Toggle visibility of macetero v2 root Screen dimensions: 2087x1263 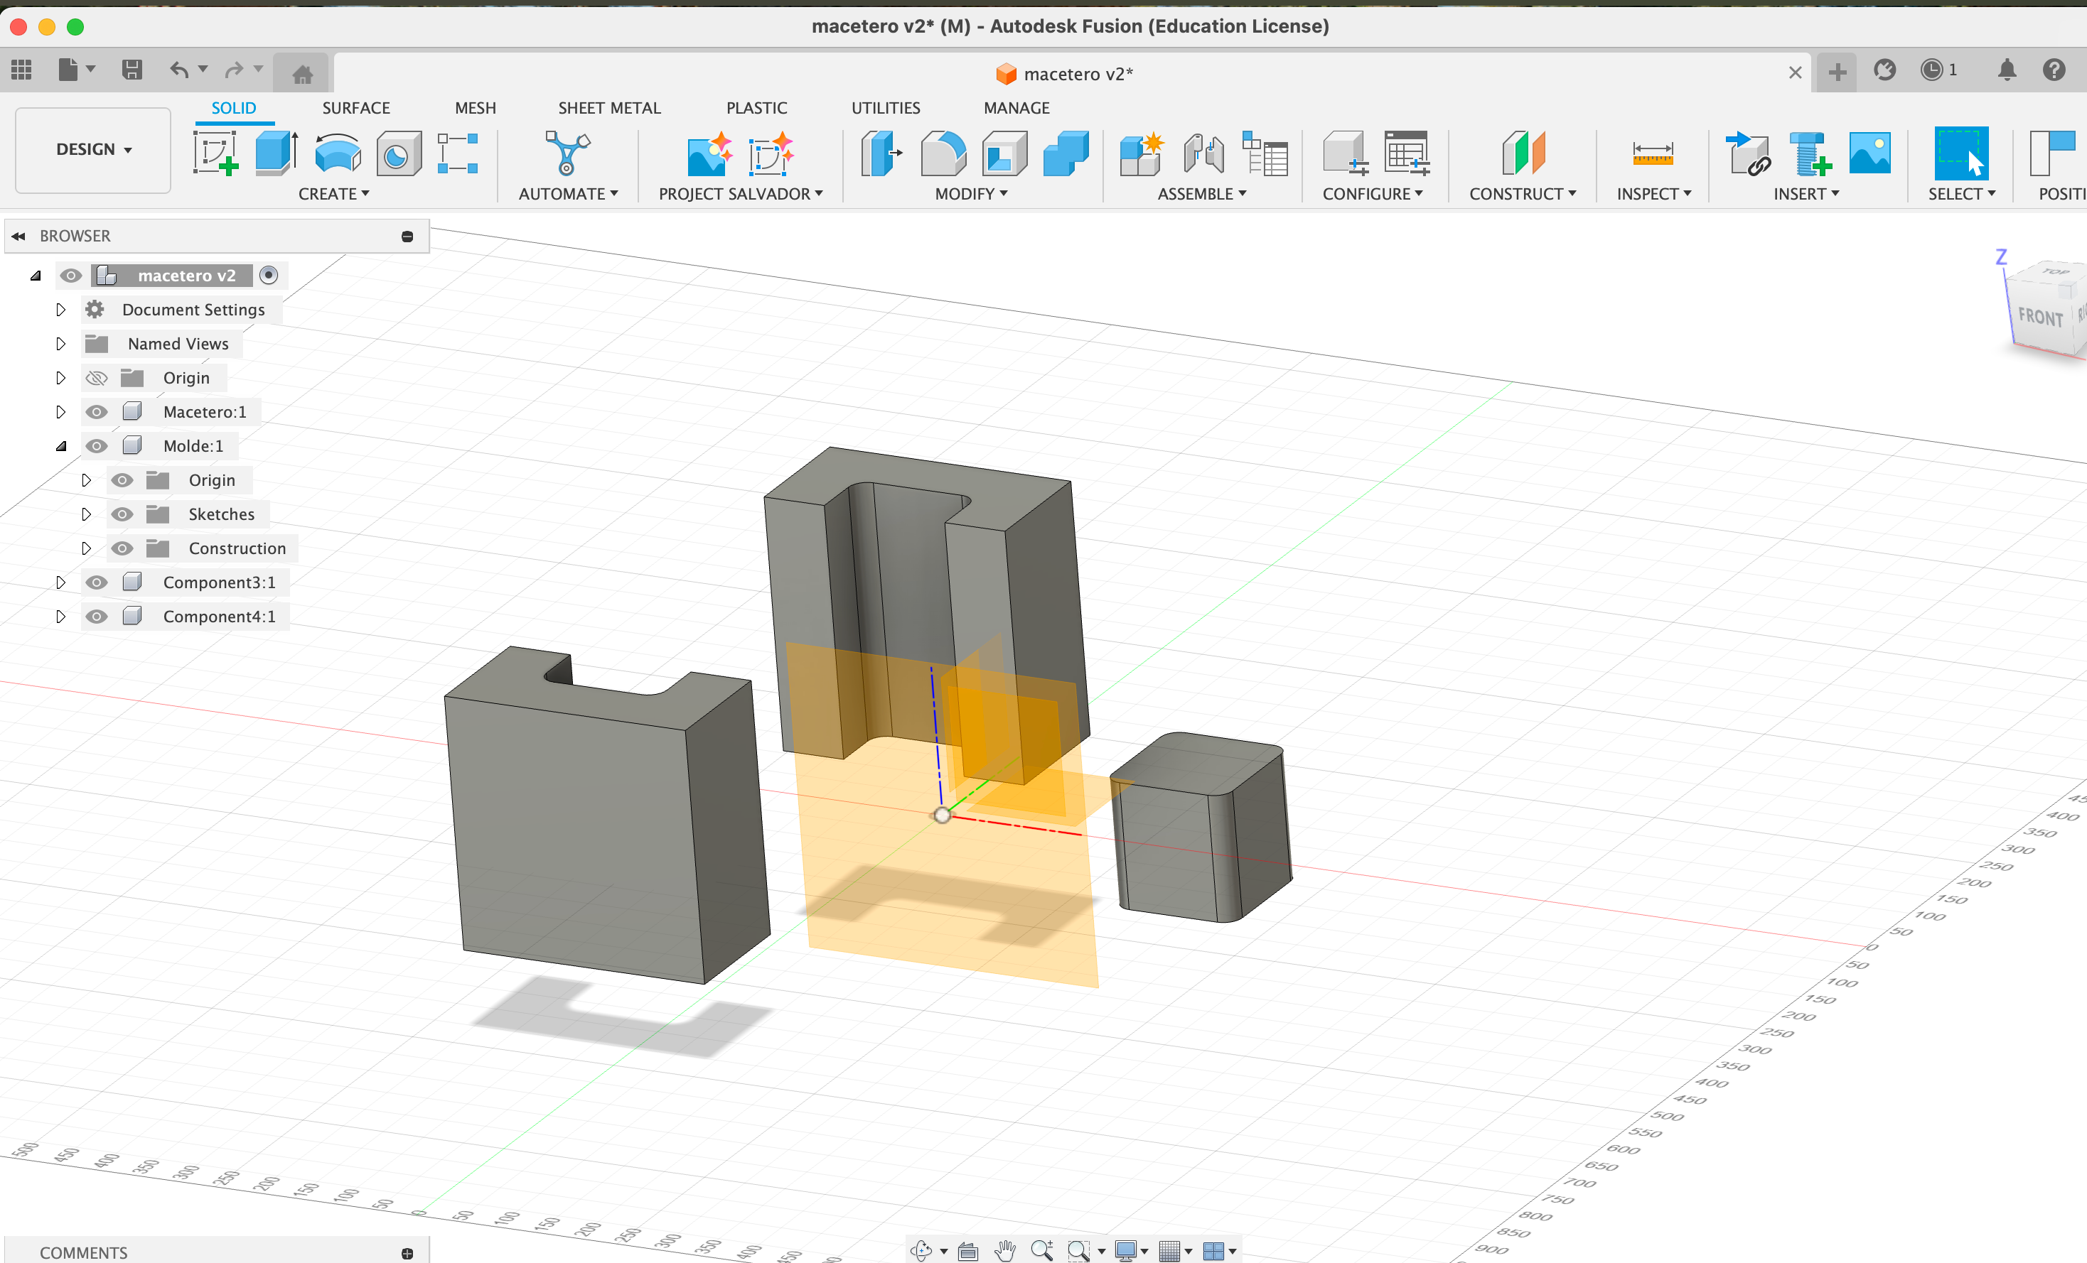pyautogui.click(x=71, y=275)
